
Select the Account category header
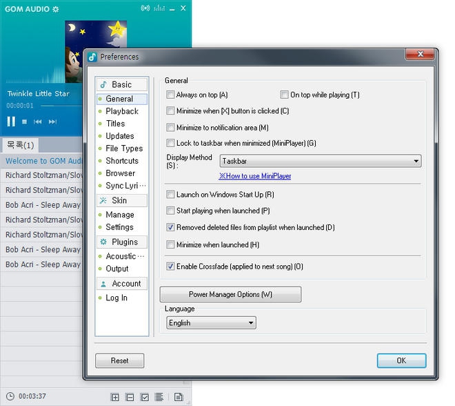coord(122,284)
